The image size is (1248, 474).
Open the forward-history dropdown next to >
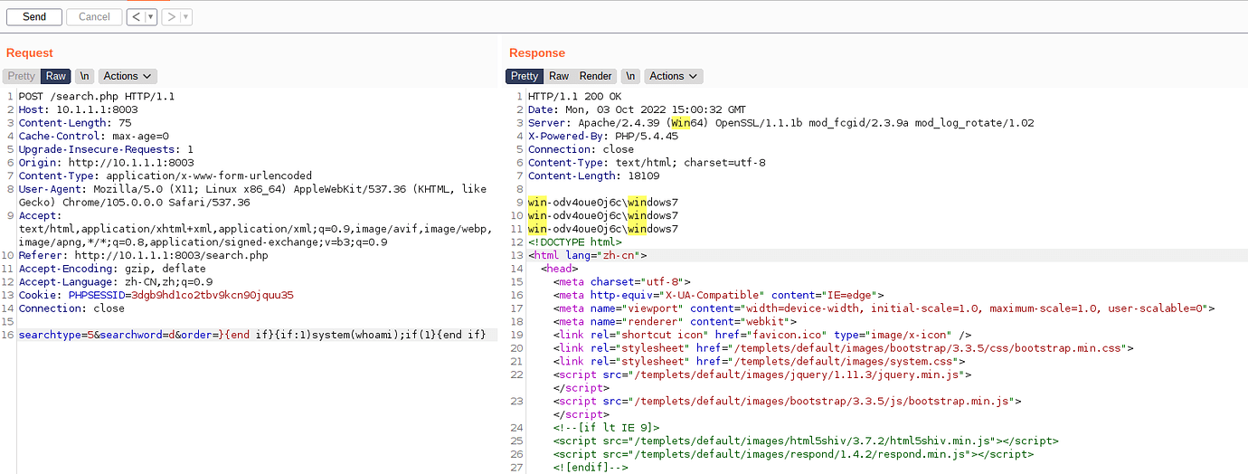185,16
